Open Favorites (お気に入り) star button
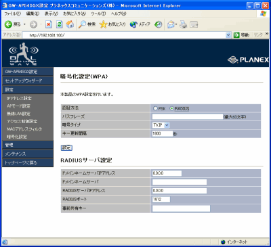This screenshot has height=247, width=271. 112,24
